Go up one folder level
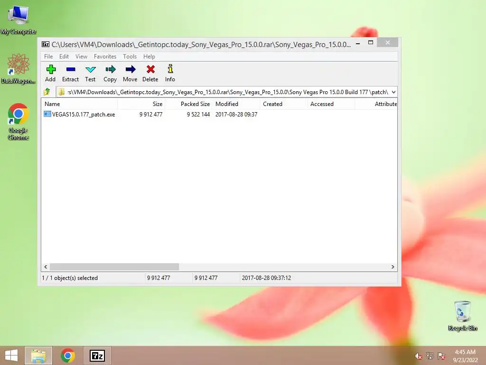486x365 pixels. pos(47,92)
